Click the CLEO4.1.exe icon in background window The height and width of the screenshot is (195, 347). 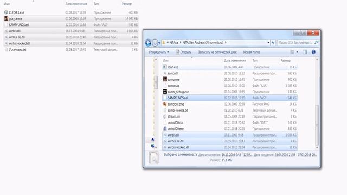pos(6,12)
